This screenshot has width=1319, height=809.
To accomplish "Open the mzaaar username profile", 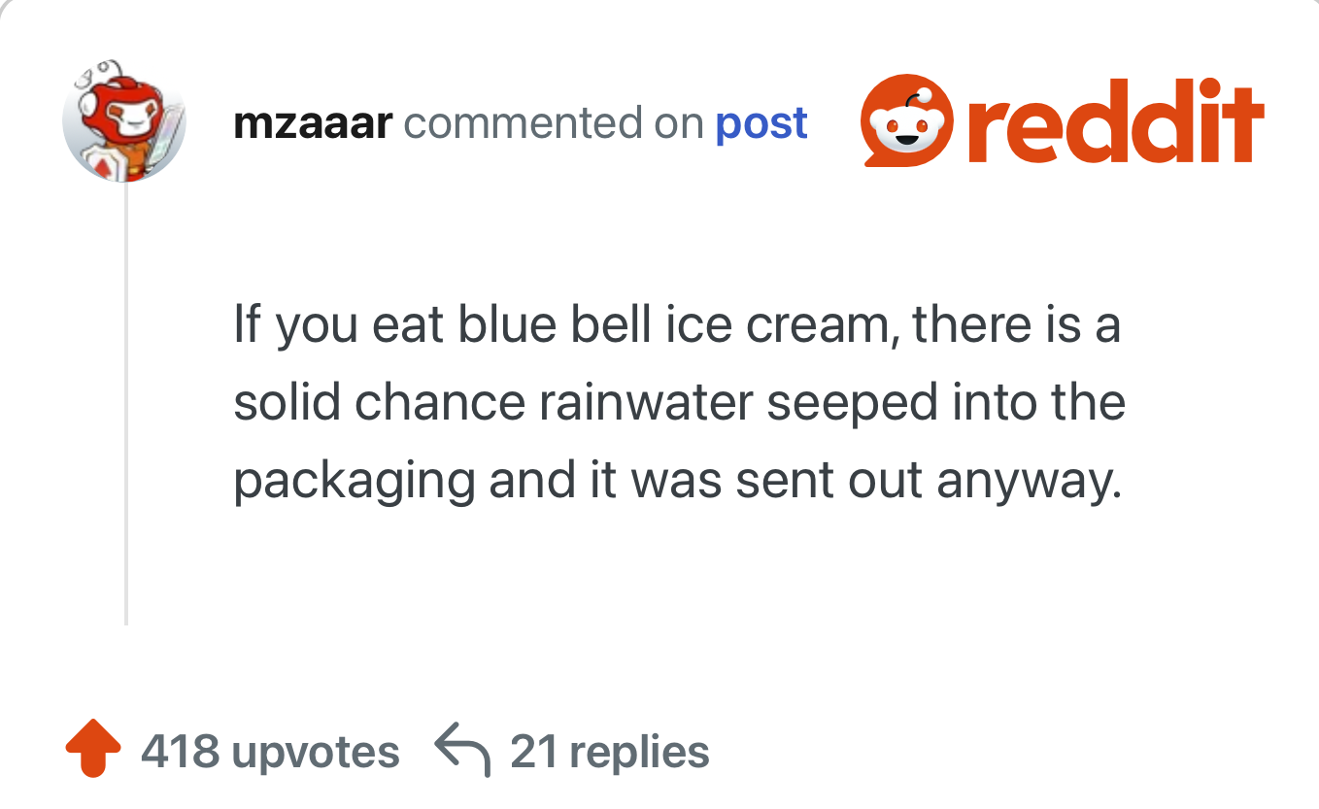I will pyautogui.click(x=313, y=123).
